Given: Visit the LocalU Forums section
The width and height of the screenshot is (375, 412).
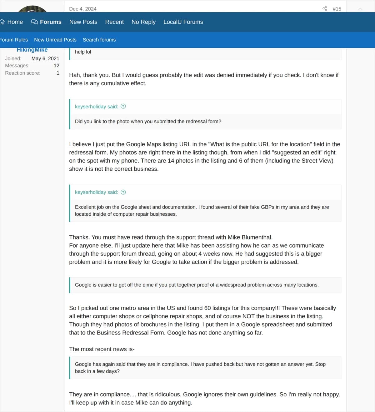Looking at the screenshot, I should (x=183, y=22).
